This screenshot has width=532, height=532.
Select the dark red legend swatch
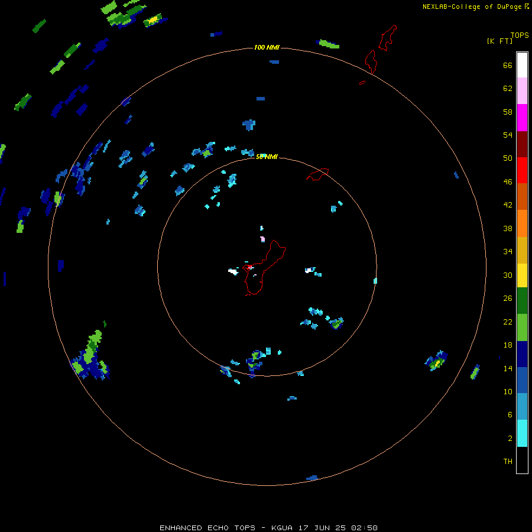[x=522, y=144]
